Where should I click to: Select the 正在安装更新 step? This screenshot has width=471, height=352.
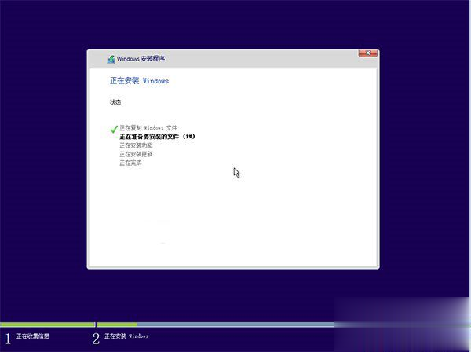tap(136, 154)
